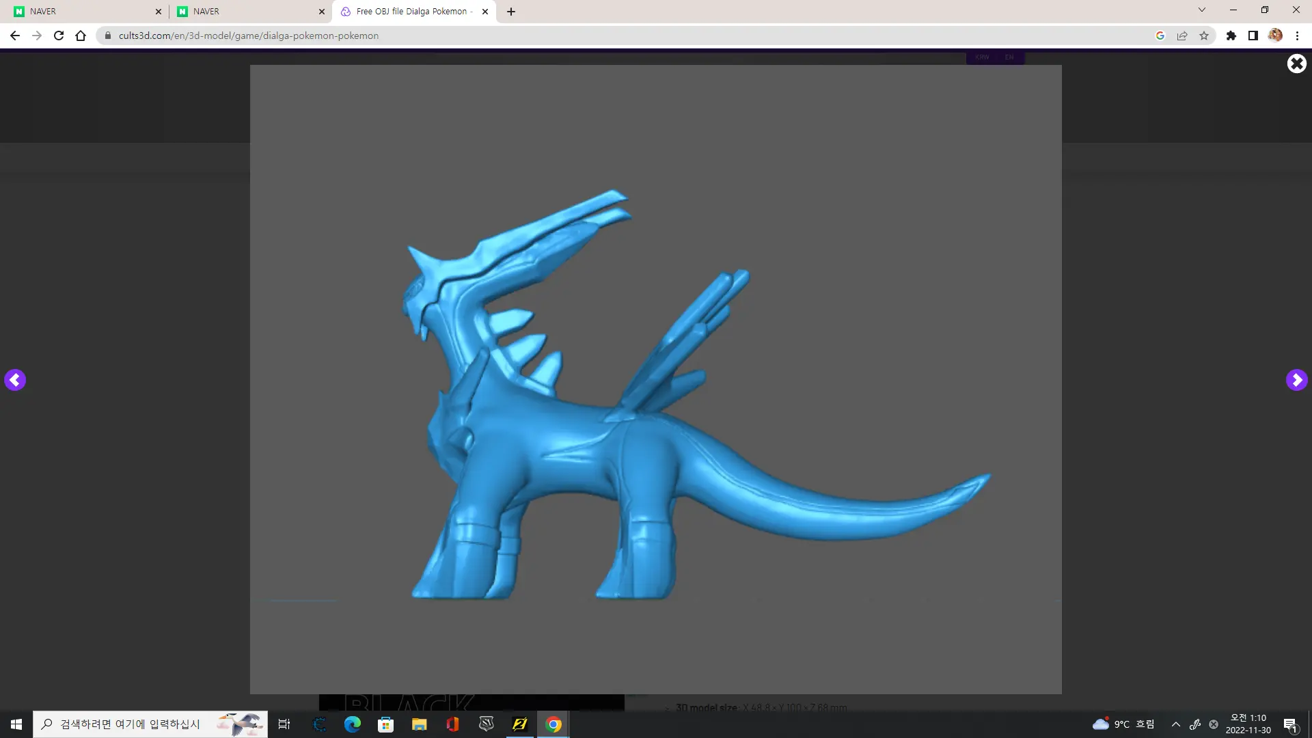The height and width of the screenshot is (738, 1312).
Task: Open the Windows Start menu
Action: click(x=16, y=724)
